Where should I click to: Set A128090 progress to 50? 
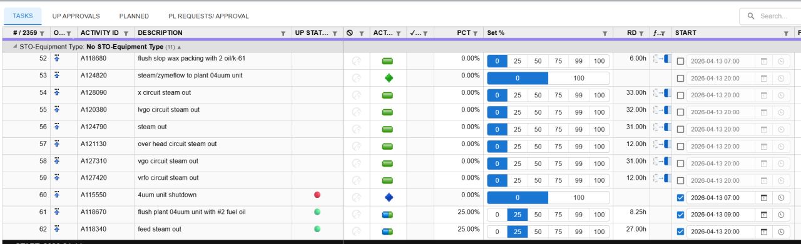pyautogui.click(x=538, y=95)
